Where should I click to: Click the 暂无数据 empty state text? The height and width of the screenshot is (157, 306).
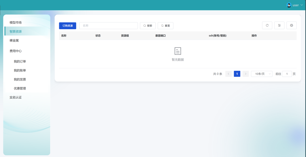click(x=178, y=60)
